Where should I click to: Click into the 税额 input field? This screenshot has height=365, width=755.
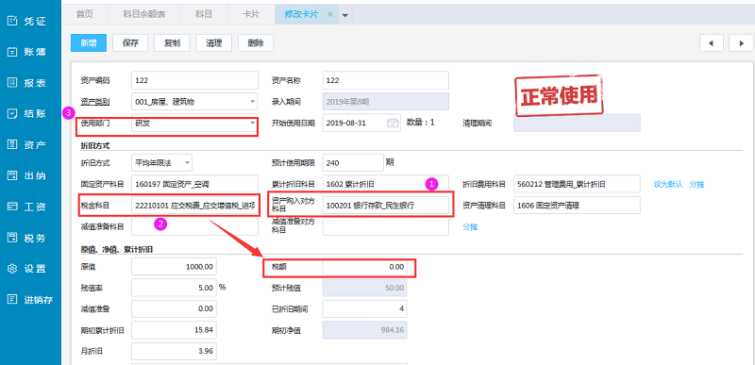click(x=364, y=267)
